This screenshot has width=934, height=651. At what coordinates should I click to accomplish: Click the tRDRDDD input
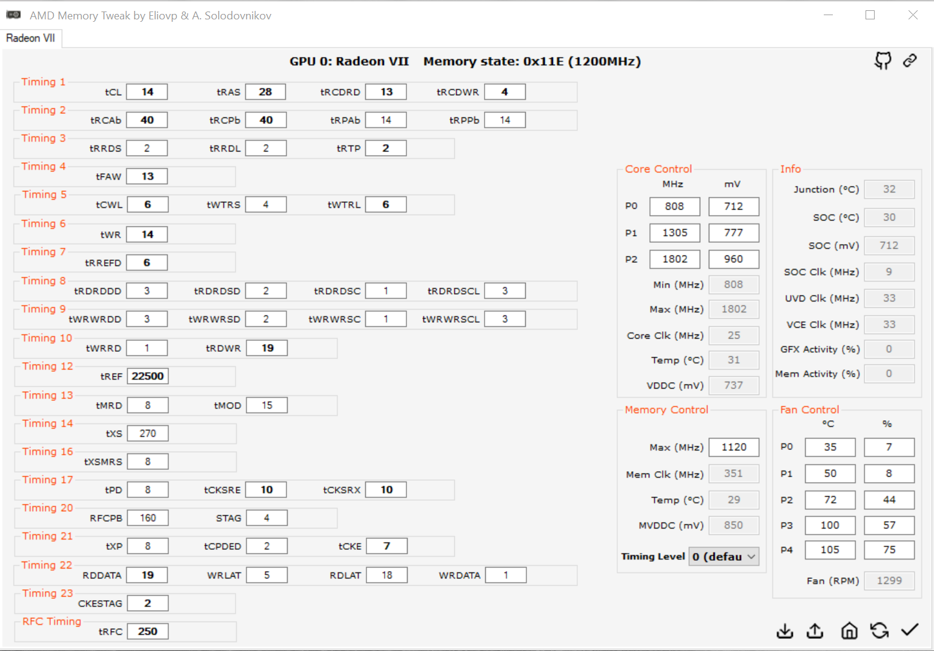(147, 291)
